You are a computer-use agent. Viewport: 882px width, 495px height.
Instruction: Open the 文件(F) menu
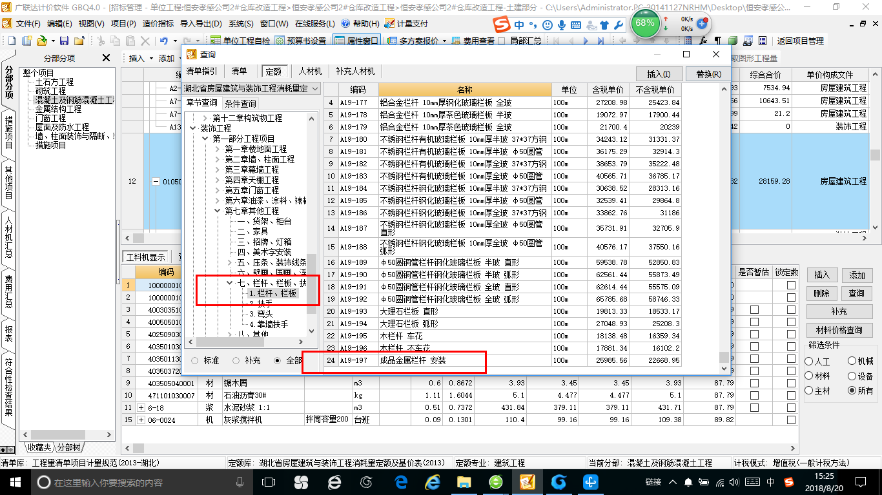coord(28,23)
